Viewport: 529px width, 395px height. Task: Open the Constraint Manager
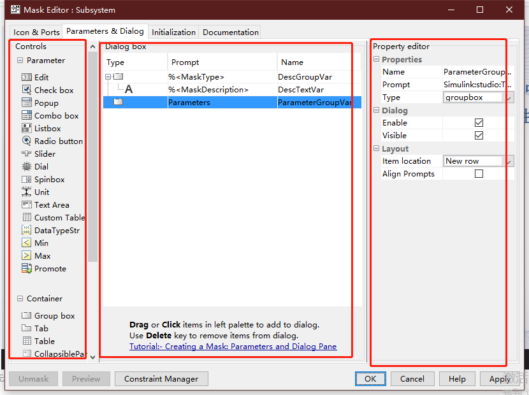pos(161,379)
